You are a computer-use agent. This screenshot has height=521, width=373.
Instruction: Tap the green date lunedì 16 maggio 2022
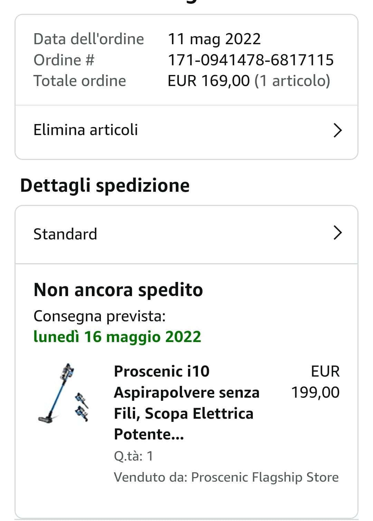117,337
